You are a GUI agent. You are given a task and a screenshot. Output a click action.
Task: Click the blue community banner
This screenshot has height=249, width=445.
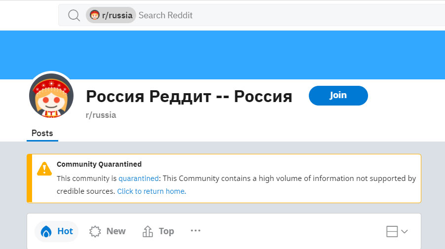click(x=222, y=54)
